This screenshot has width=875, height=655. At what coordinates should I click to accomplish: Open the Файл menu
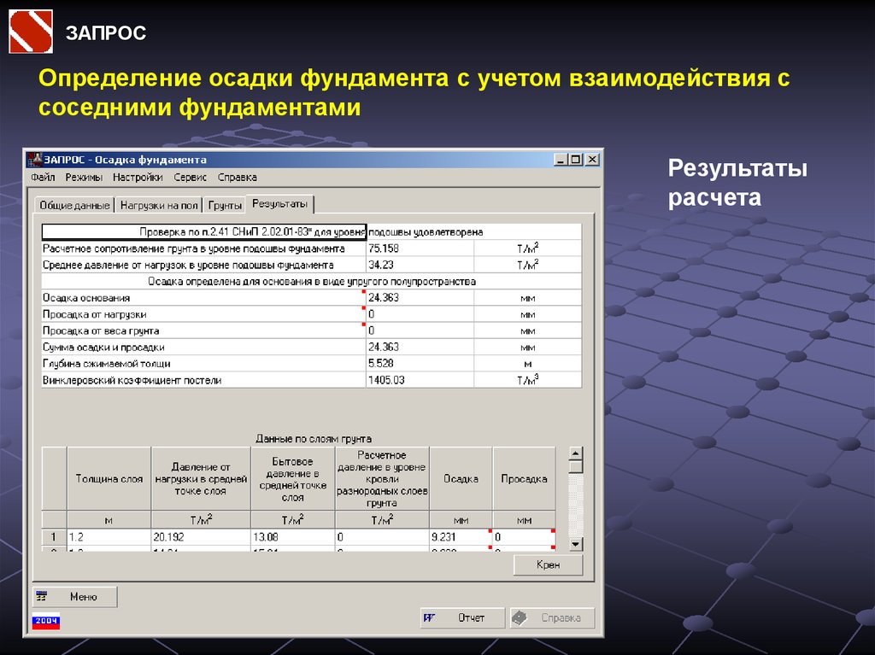tap(43, 178)
